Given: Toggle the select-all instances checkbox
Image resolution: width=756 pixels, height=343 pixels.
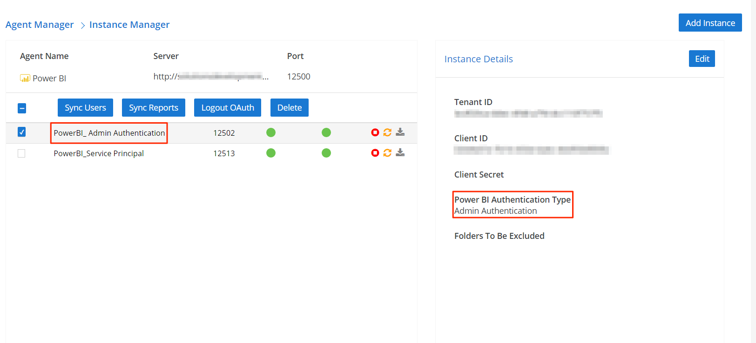Looking at the screenshot, I should (22, 108).
